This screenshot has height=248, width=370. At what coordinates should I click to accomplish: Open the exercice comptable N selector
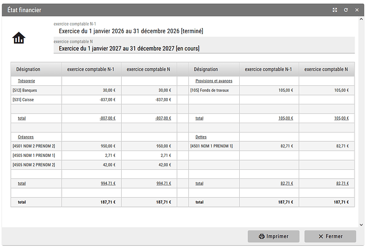pos(204,46)
